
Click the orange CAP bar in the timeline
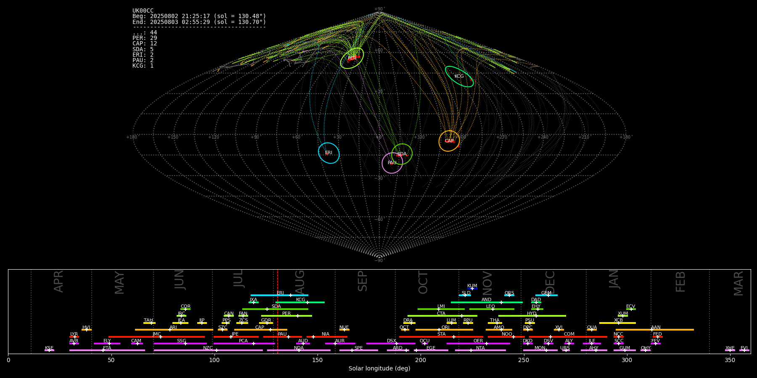(261, 330)
